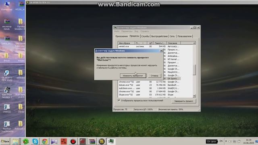Sort by the ЦП column header

[x=150, y=43]
